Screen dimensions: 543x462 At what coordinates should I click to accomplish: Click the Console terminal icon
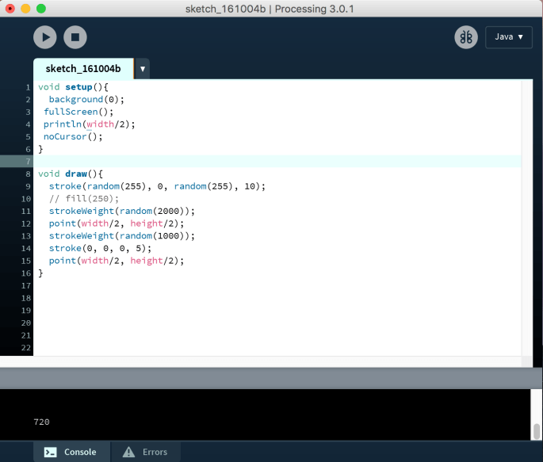coord(50,452)
